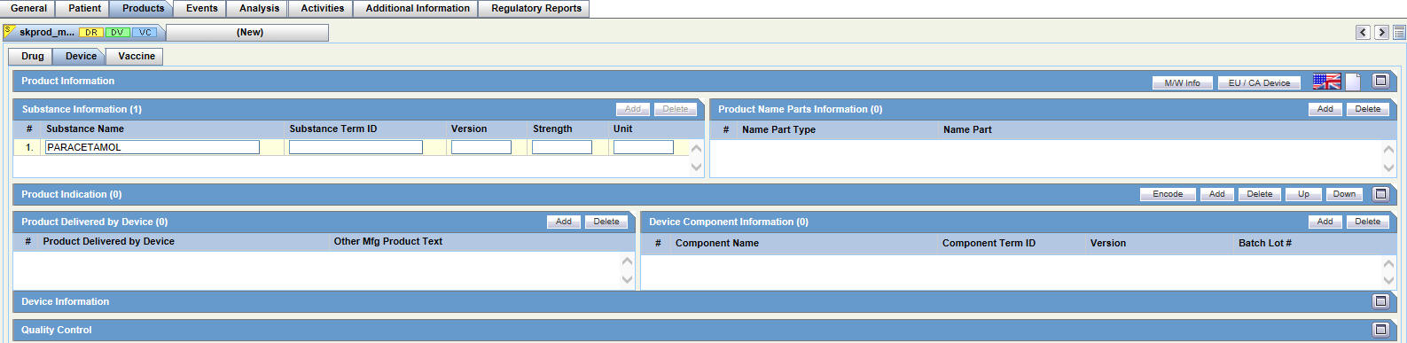The image size is (1407, 343).
Task: Click the US/UK flag language icon
Action: coord(1326,82)
